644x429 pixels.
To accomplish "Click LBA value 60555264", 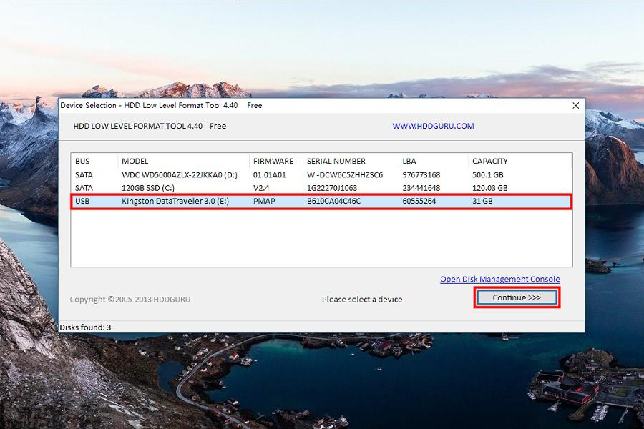I will click(x=419, y=201).
